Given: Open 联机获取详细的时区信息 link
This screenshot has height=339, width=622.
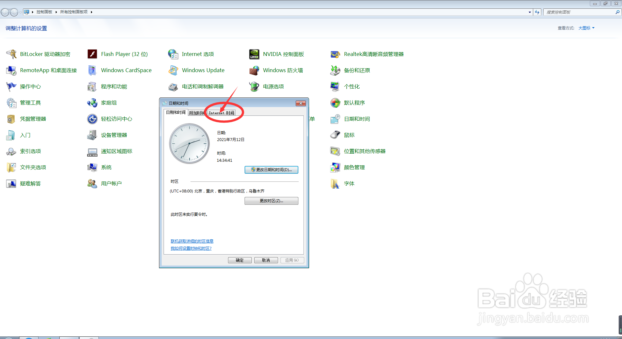Looking at the screenshot, I should [x=192, y=241].
